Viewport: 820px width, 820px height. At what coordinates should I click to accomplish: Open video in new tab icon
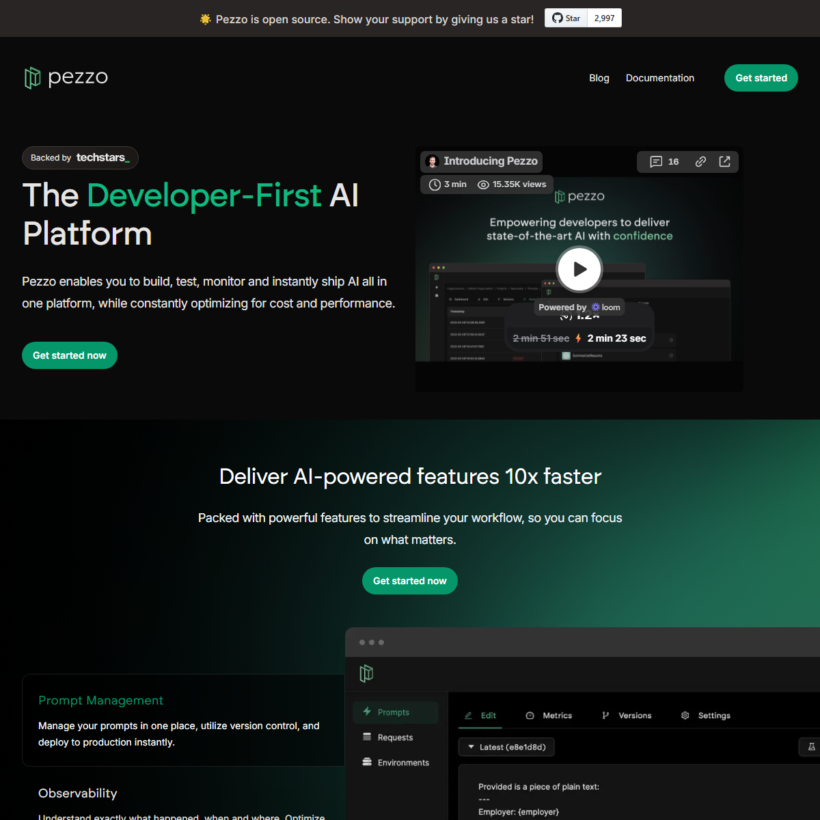(725, 162)
